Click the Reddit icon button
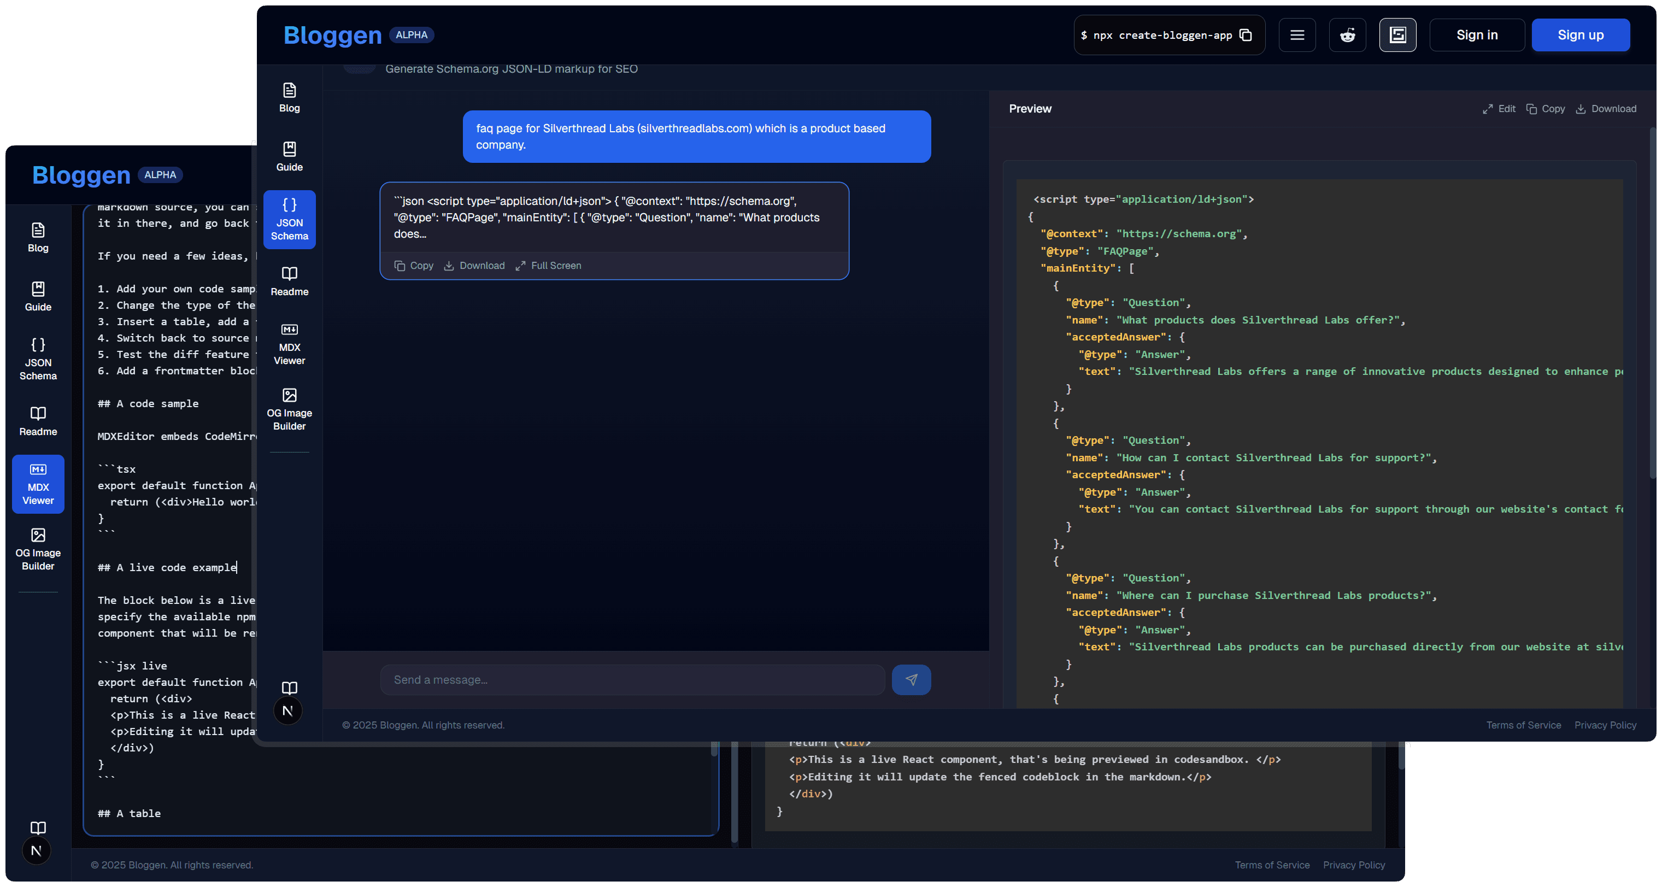The width and height of the screenshot is (1662, 887). tap(1347, 35)
